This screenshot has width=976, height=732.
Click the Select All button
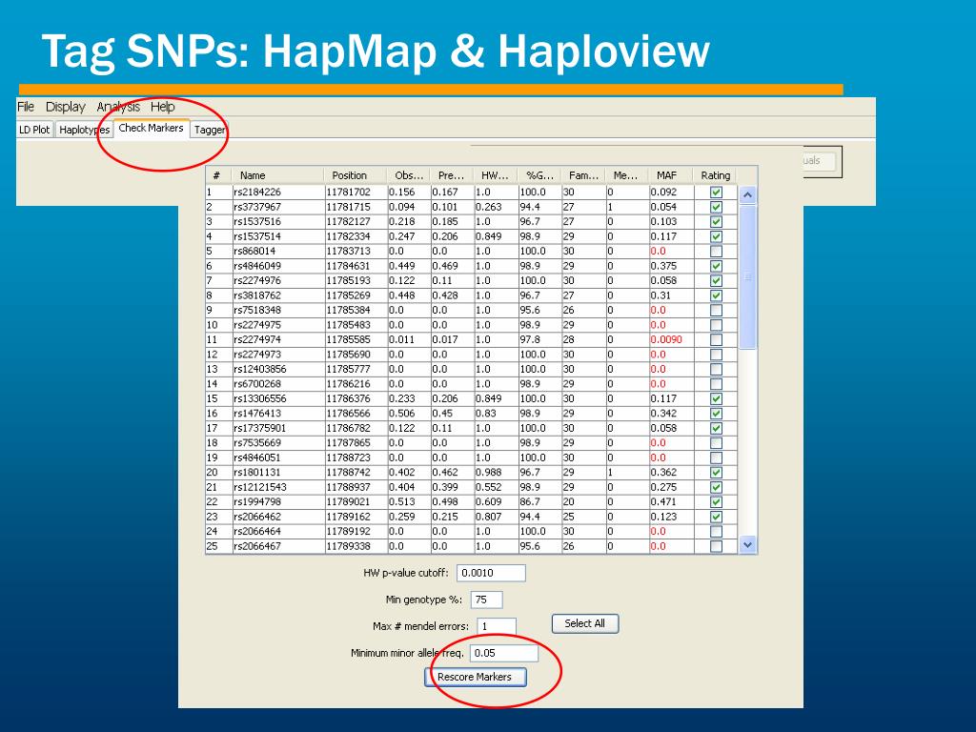coord(584,623)
